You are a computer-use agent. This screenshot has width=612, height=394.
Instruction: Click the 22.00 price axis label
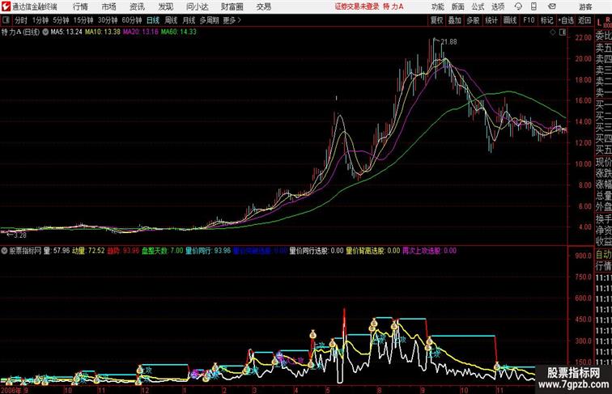[583, 38]
